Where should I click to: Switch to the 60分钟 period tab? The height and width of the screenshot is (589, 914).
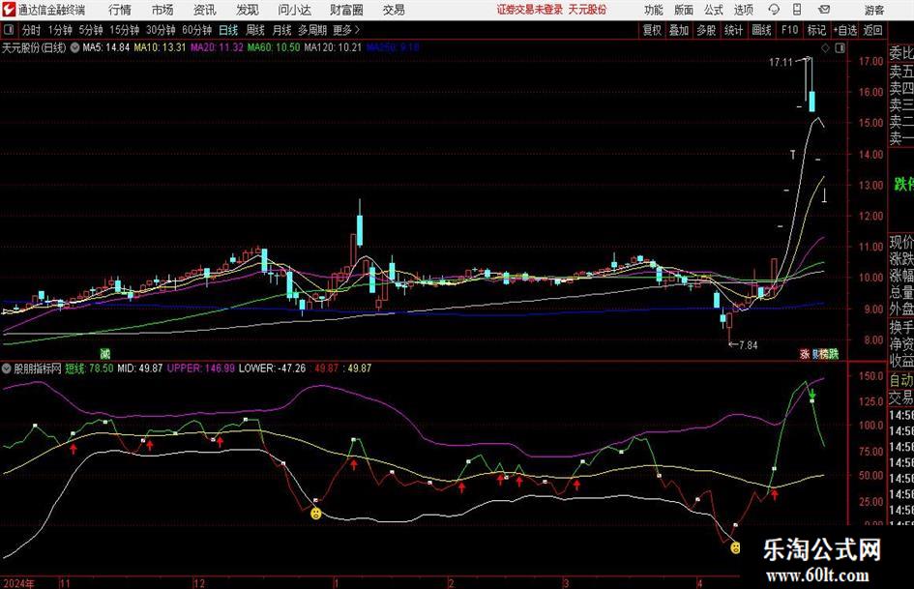pos(197,30)
